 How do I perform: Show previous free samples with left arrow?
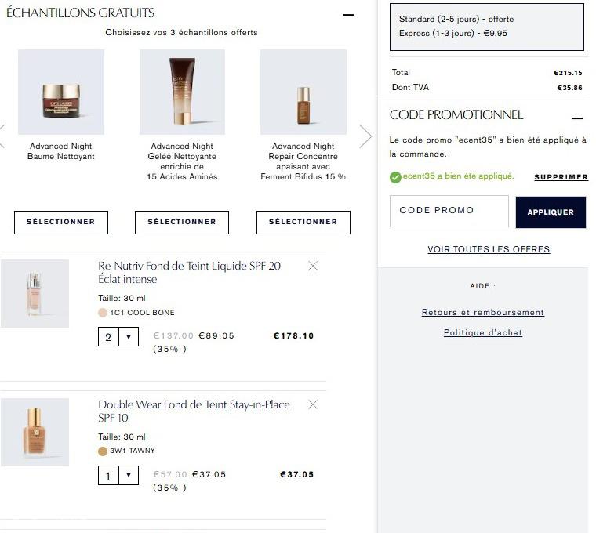tap(2, 136)
